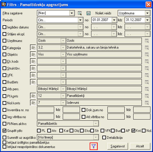Open the start date 01.01.2007 picker
The height and width of the screenshot is (152, 153).
114,20
